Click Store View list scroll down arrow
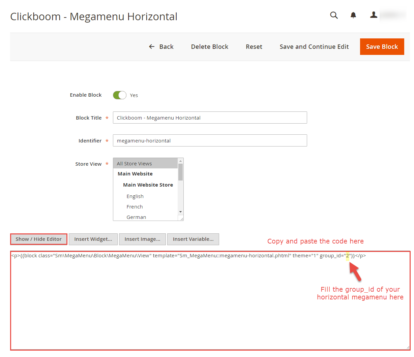Viewport: 414px width, 357px height. [x=180, y=212]
